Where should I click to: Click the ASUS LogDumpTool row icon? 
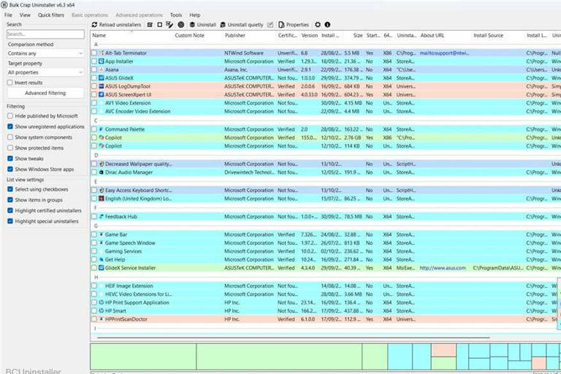[102, 86]
